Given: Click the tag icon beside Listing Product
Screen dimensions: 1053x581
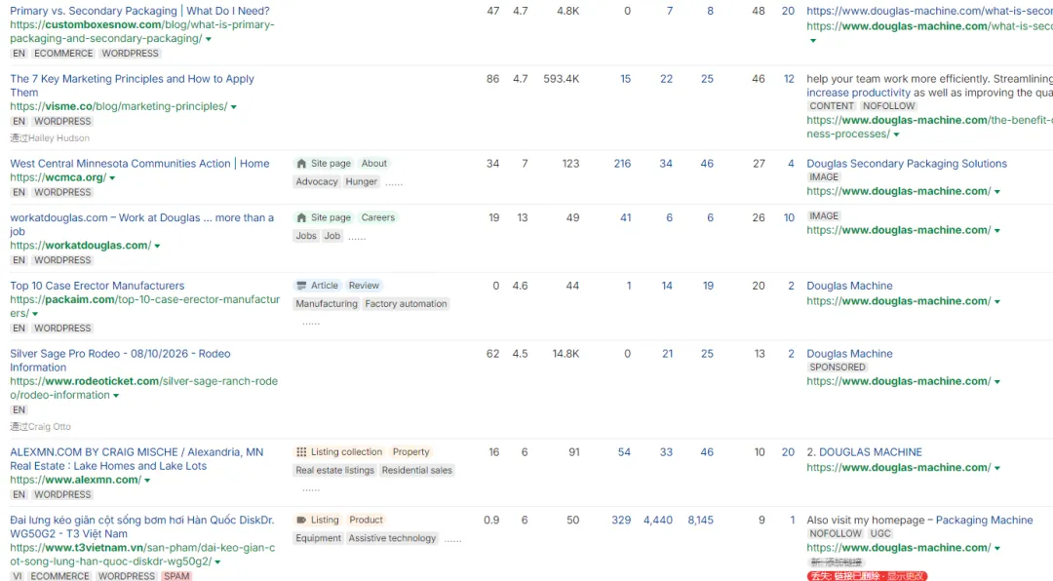Looking at the screenshot, I should (x=301, y=520).
